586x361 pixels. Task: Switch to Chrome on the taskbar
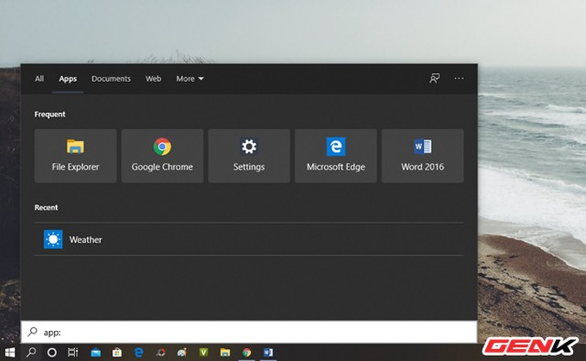[246, 352]
